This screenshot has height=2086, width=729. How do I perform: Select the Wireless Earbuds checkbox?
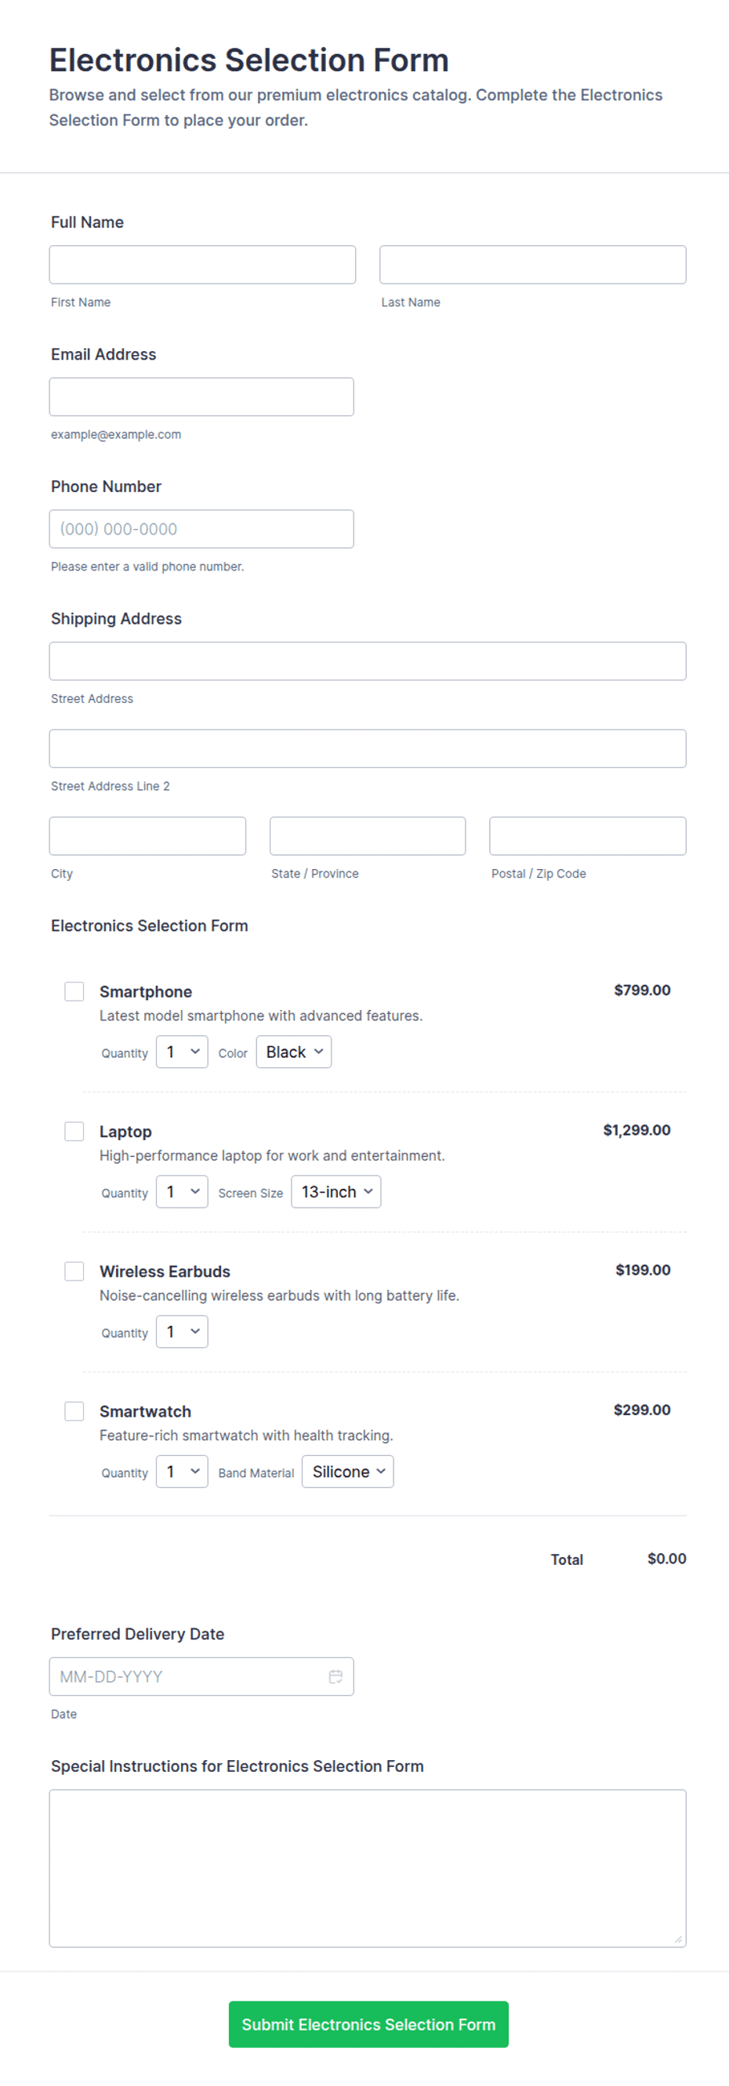click(74, 1271)
